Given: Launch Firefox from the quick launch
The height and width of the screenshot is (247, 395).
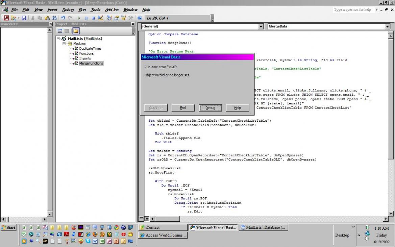Looking at the screenshot, I should [x=95, y=234].
